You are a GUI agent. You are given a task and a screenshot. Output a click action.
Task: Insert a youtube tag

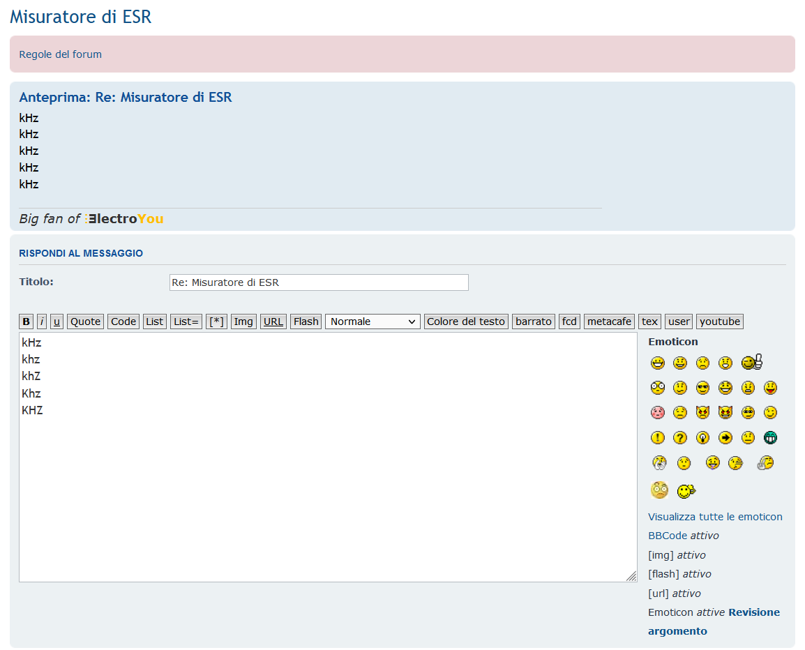pos(720,322)
